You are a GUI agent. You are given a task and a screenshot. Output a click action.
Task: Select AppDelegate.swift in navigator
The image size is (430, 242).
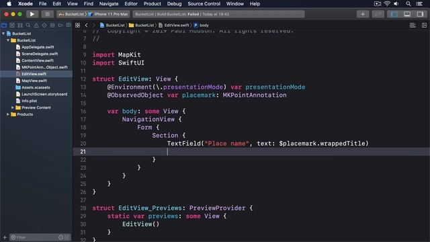pyautogui.click(x=38, y=47)
